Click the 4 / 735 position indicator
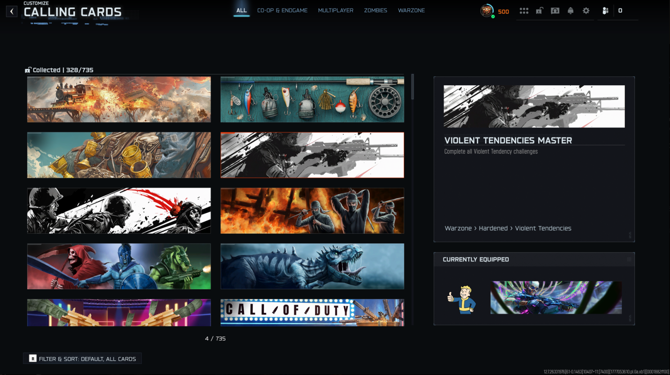Screen dimensions: 670x375 click(215, 339)
